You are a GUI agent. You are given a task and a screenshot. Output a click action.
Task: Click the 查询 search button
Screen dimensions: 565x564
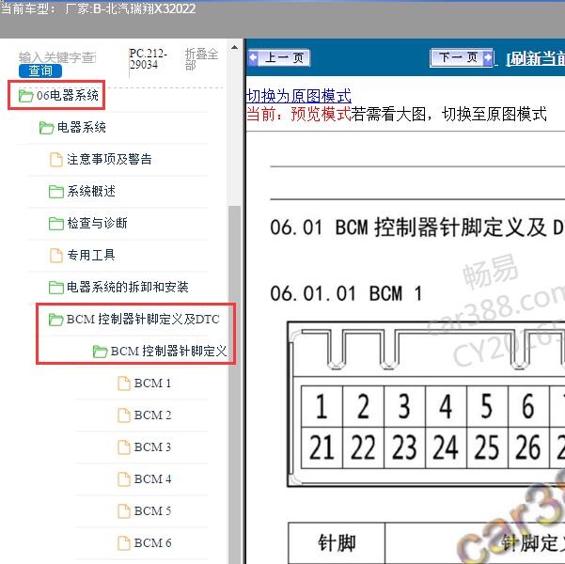[x=40, y=70]
